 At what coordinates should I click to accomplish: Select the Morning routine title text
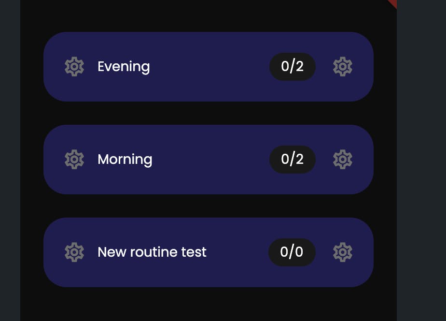click(x=125, y=160)
